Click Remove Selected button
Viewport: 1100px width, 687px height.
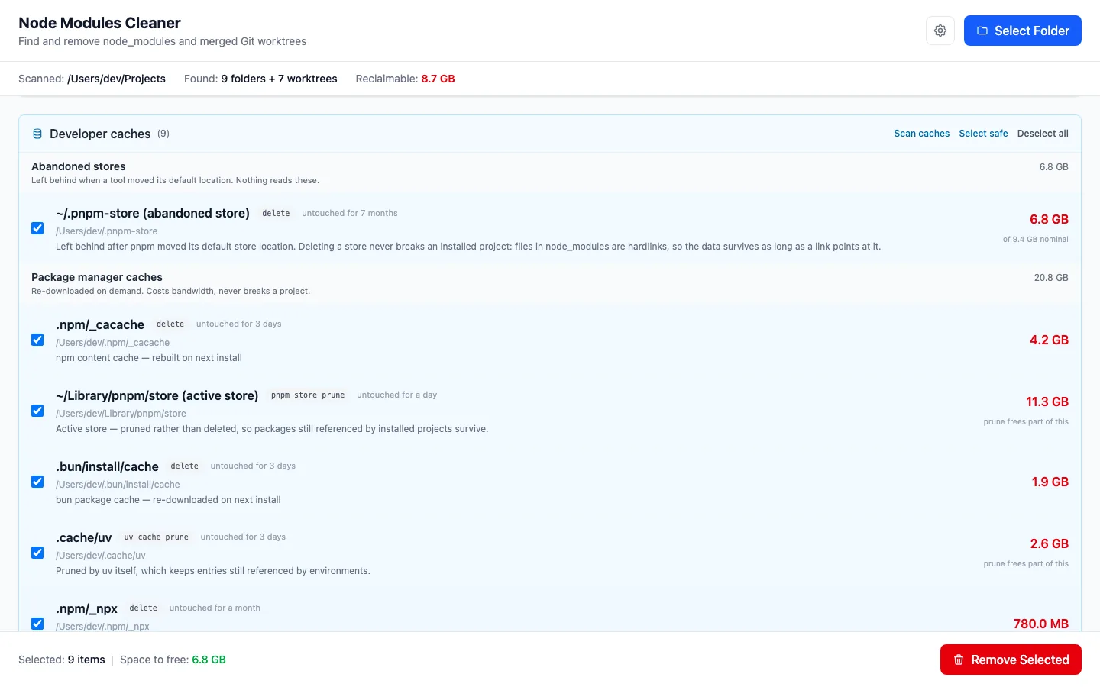pyautogui.click(x=1011, y=660)
